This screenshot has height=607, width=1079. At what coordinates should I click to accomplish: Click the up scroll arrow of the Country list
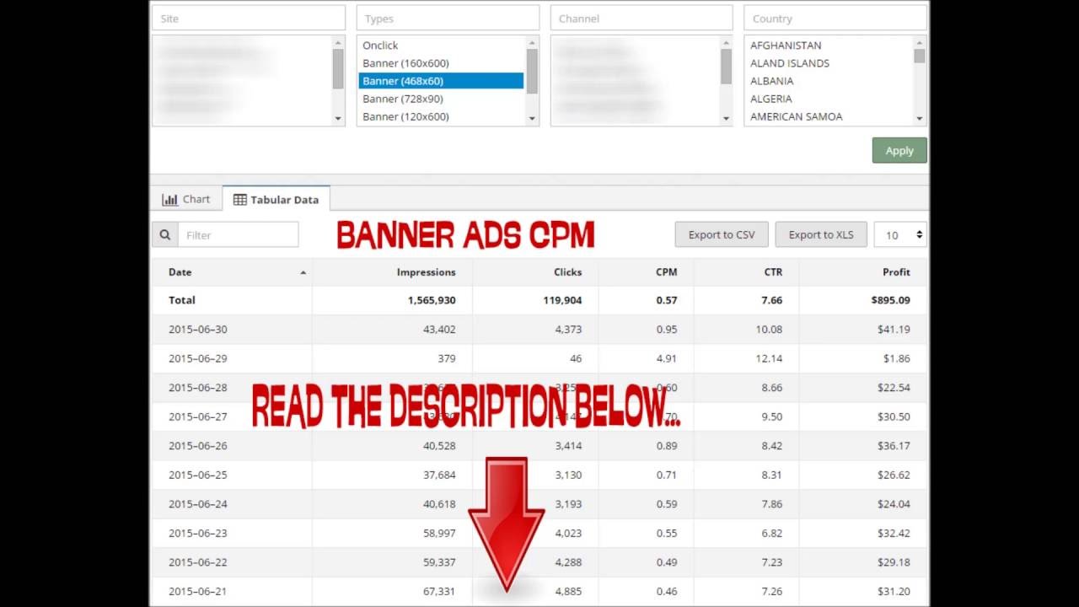(919, 44)
